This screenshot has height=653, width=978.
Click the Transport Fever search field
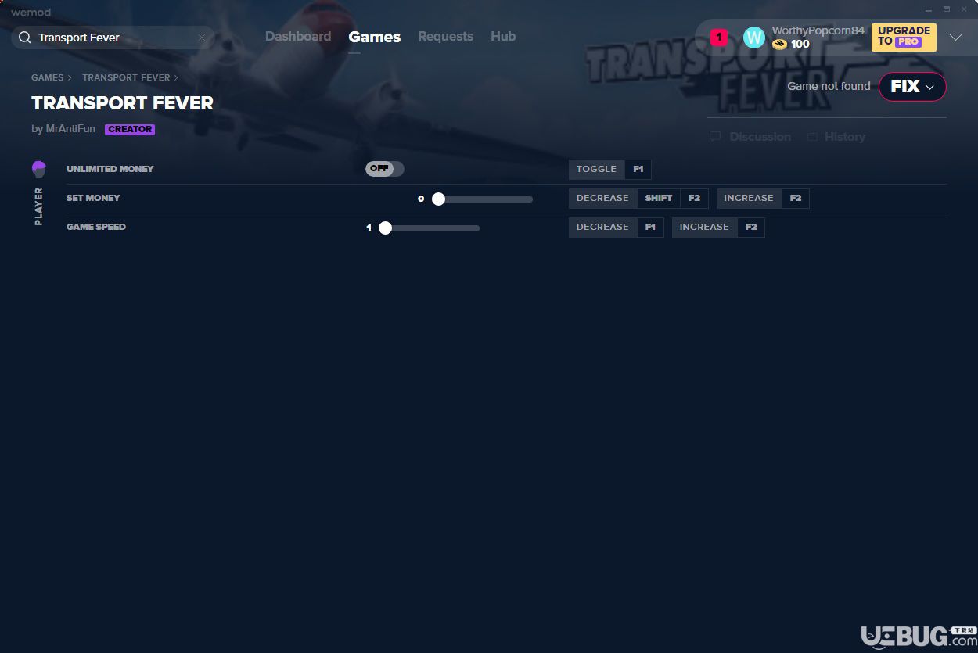click(113, 38)
